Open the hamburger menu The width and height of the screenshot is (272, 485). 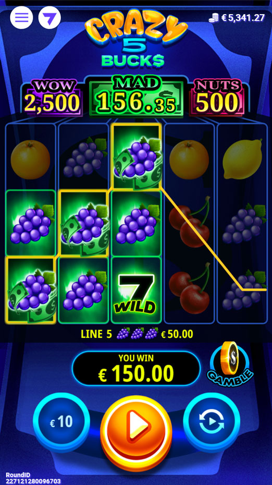tap(21, 17)
